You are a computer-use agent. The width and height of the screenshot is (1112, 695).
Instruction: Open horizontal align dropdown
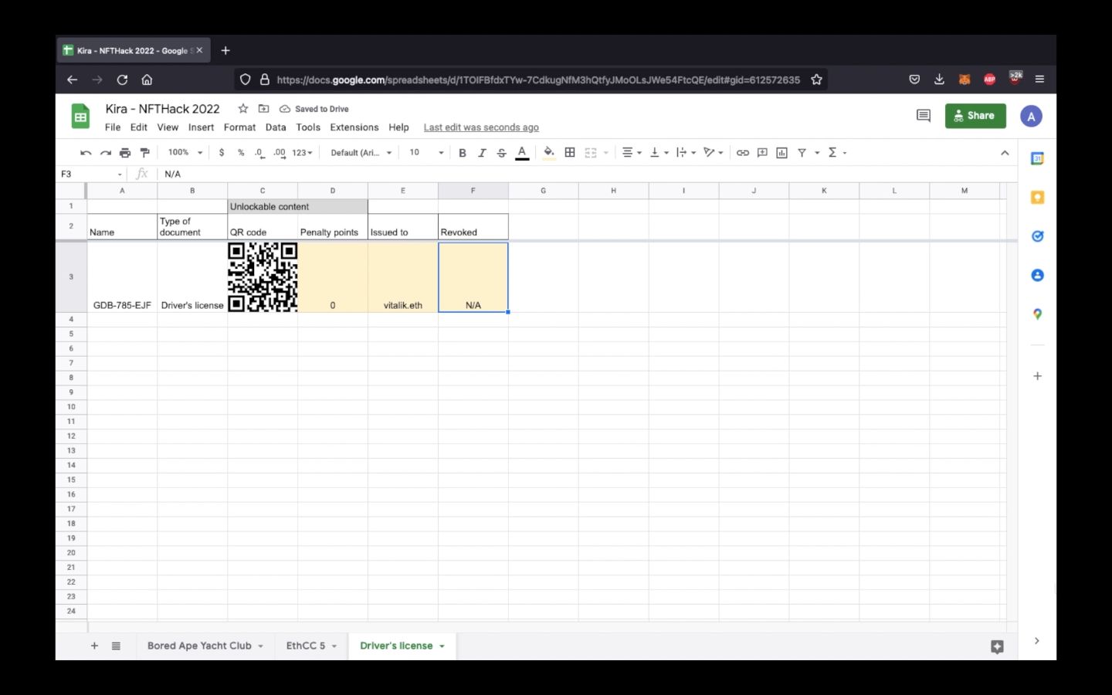pos(632,153)
